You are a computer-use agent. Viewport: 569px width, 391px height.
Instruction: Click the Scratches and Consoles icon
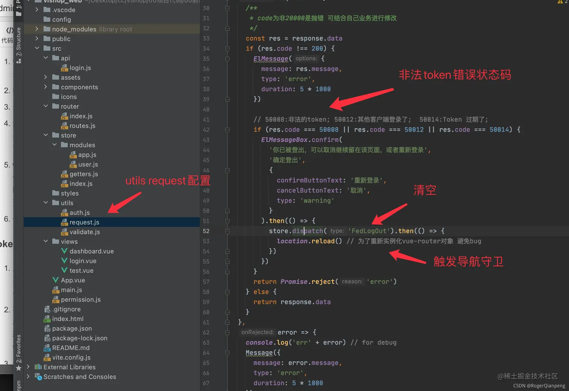click(38, 377)
